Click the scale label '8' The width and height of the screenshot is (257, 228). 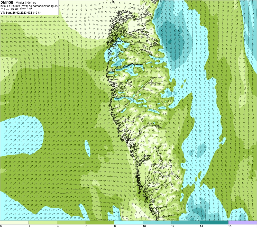115,226
